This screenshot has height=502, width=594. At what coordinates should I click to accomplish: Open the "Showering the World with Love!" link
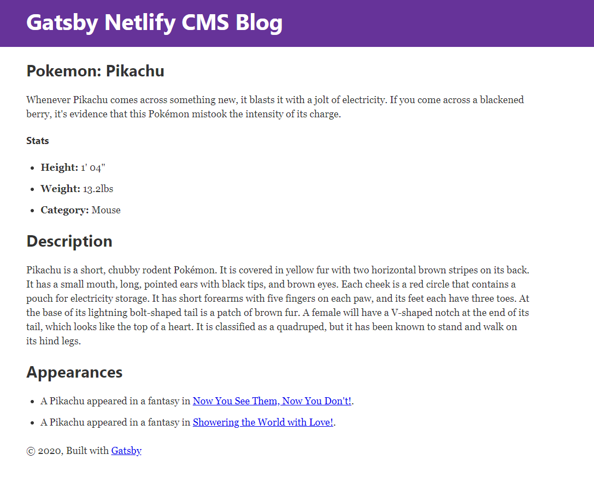coord(263,422)
